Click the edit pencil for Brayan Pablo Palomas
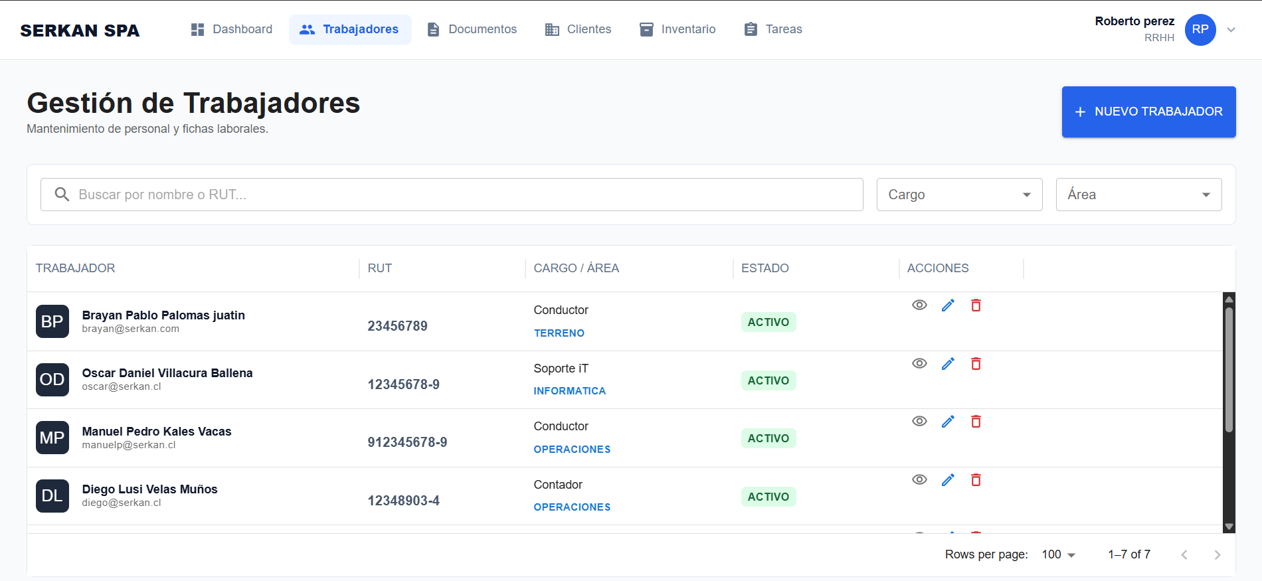The width and height of the screenshot is (1262, 581). pyautogui.click(x=948, y=305)
